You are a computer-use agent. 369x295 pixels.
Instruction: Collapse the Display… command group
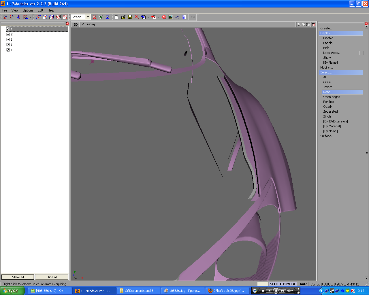pos(341,33)
